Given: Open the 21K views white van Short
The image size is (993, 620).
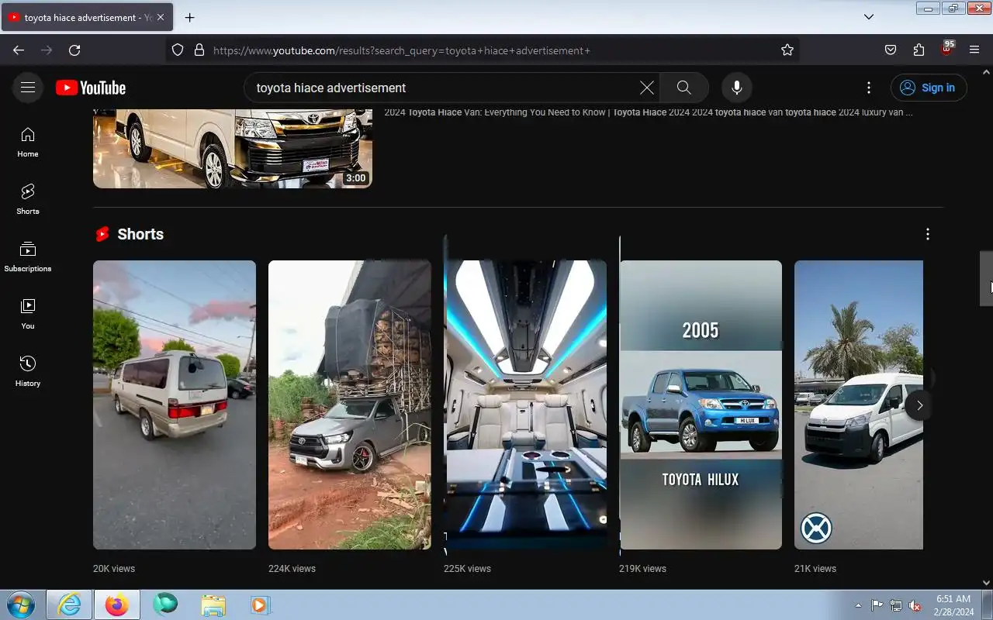Looking at the screenshot, I should click(859, 405).
